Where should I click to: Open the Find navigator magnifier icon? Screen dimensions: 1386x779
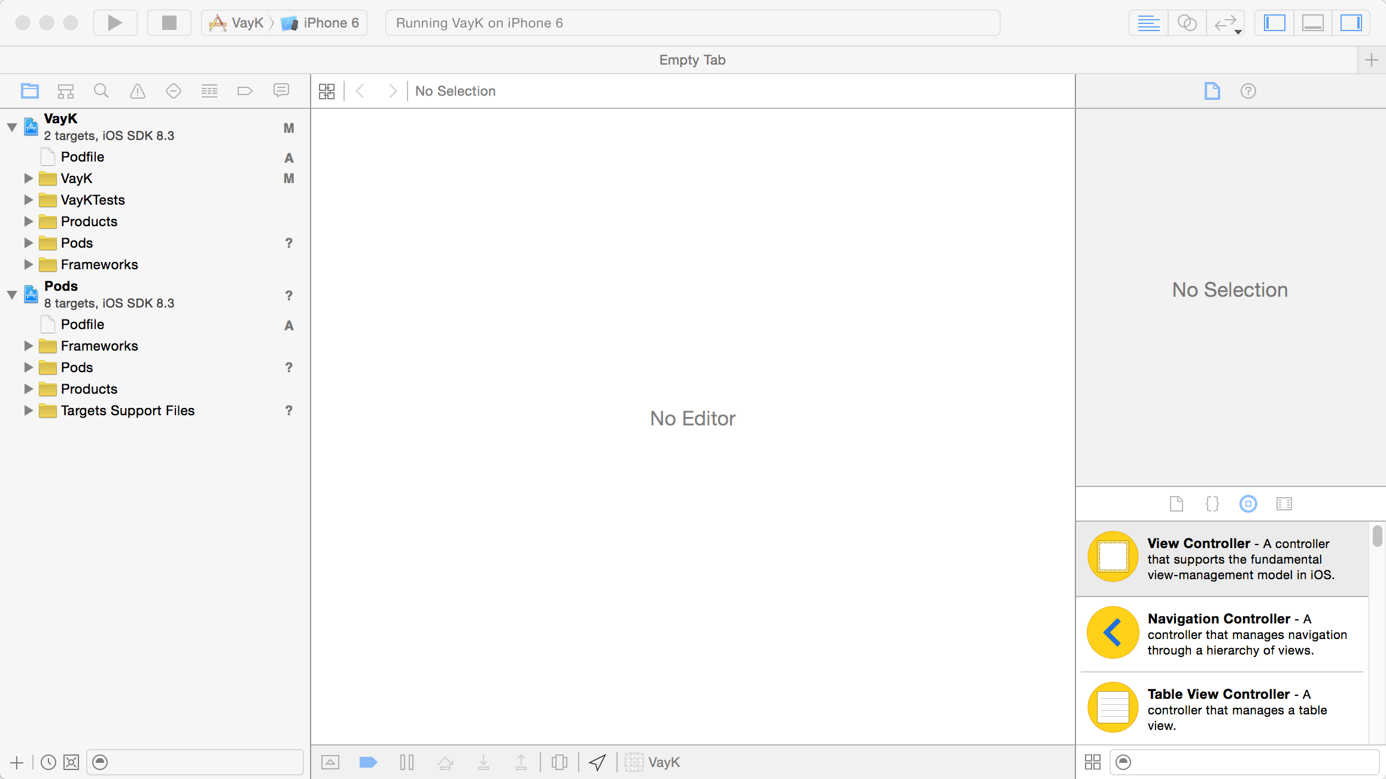click(101, 91)
